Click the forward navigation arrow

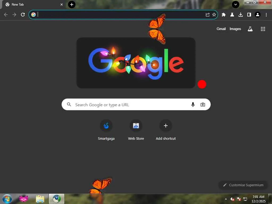coord(14,15)
